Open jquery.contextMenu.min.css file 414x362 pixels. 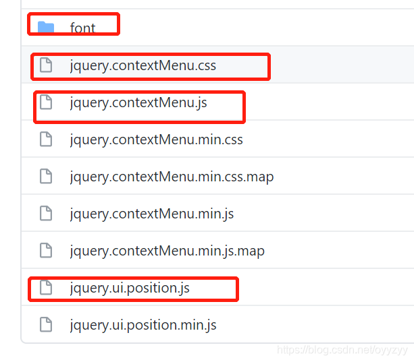pos(156,140)
